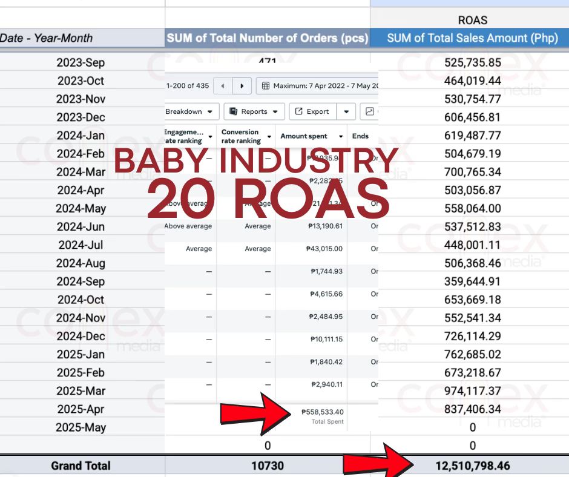The width and height of the screenshot is (569, 477).
Task: Select the 2024-Jul row label
Action: coord(81,245)
